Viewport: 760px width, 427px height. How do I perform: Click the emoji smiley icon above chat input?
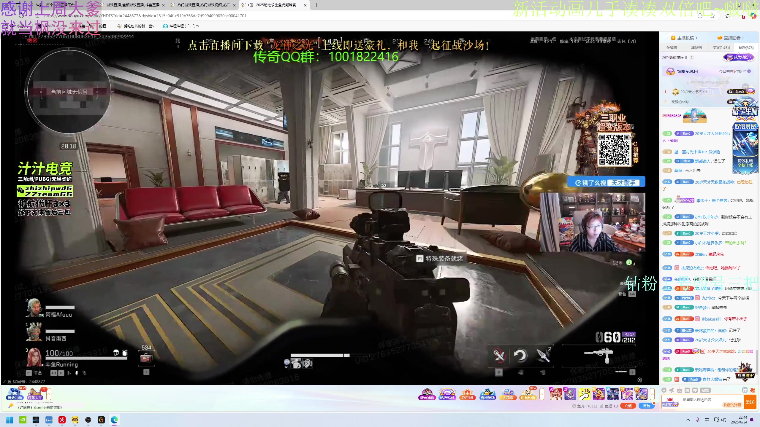[x=664, y=390]
